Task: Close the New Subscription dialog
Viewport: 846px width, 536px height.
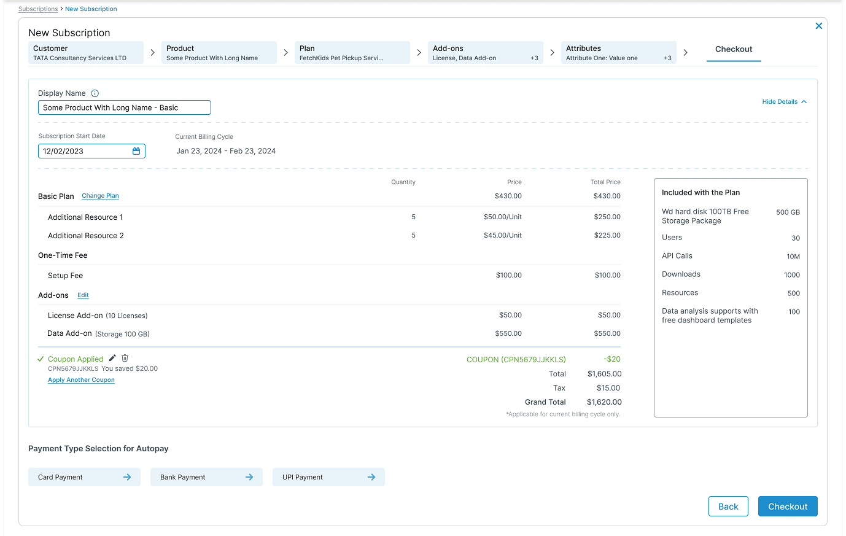Action: point(818,26)
